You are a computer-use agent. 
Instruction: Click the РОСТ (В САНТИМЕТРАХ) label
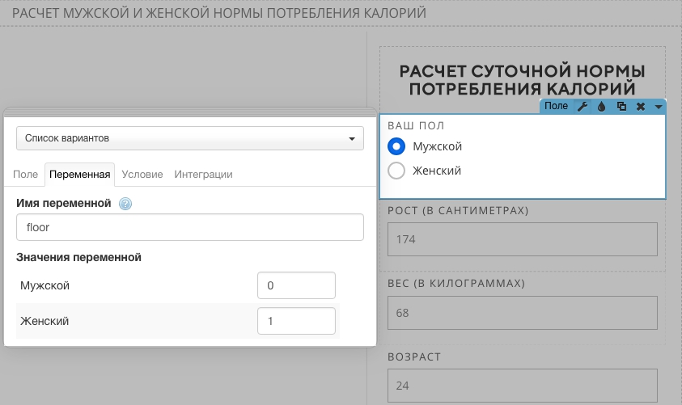tap(458, 211)
